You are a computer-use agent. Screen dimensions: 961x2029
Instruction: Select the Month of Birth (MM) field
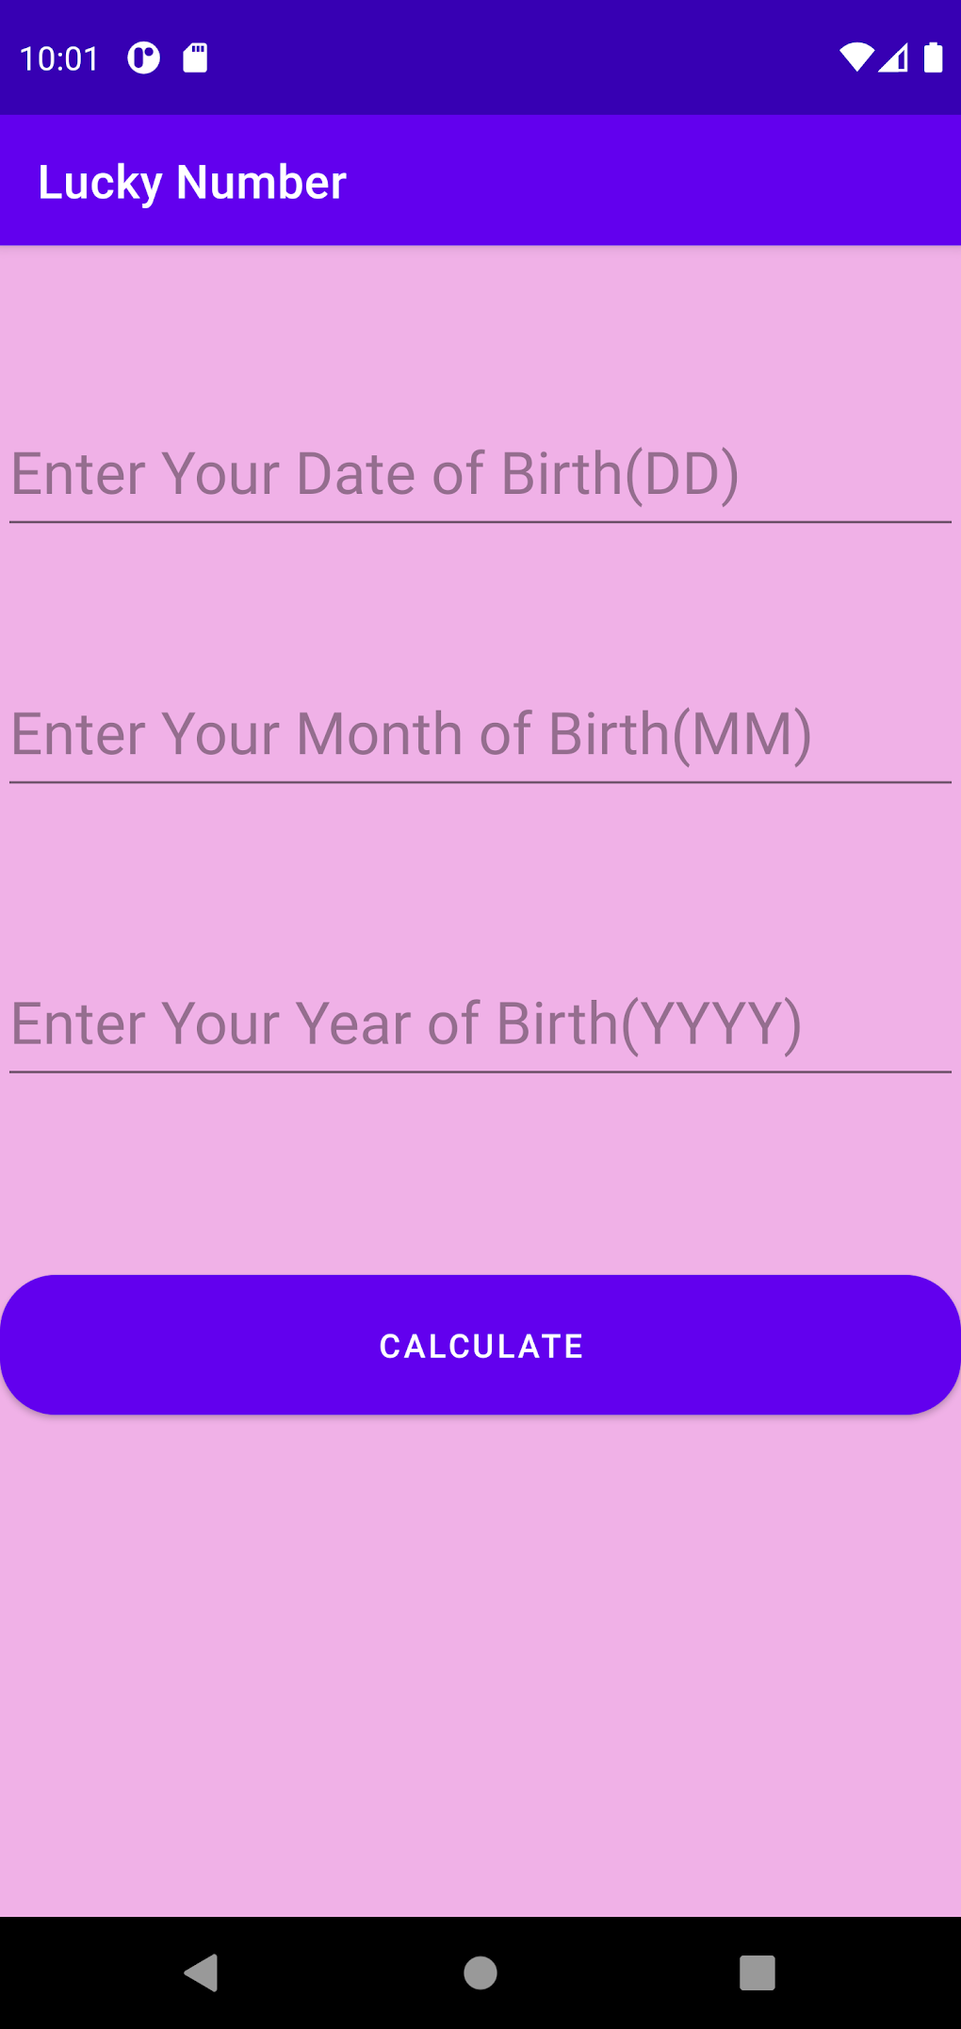pos(480,734)
